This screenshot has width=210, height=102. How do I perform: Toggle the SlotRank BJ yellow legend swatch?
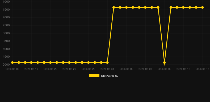coord(94,75)
